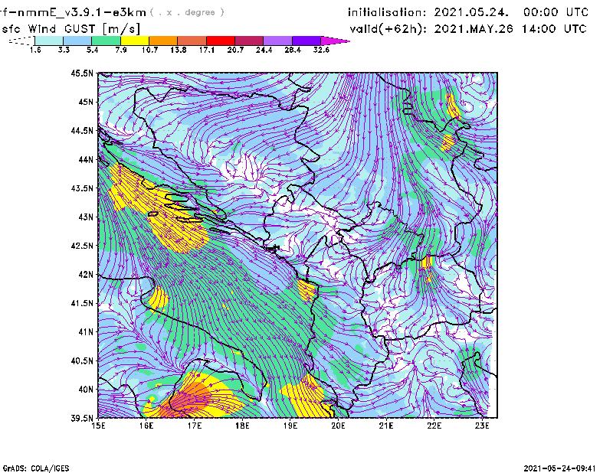Screen dimensions: 613x473
Task: Click the longitude label 23E
Action: point(482,426)
